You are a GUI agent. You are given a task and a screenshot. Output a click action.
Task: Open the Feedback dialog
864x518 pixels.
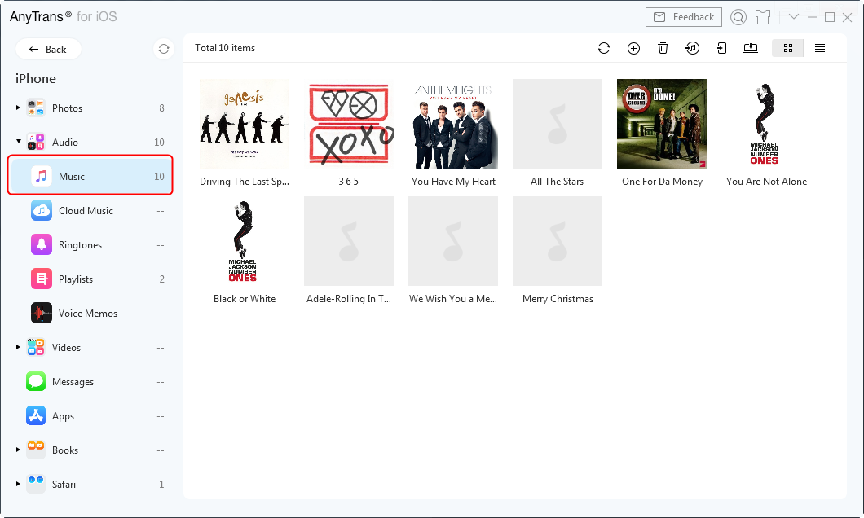683,16
